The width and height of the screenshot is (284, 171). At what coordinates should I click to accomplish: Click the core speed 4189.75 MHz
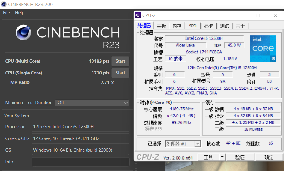tap(181, 109)
